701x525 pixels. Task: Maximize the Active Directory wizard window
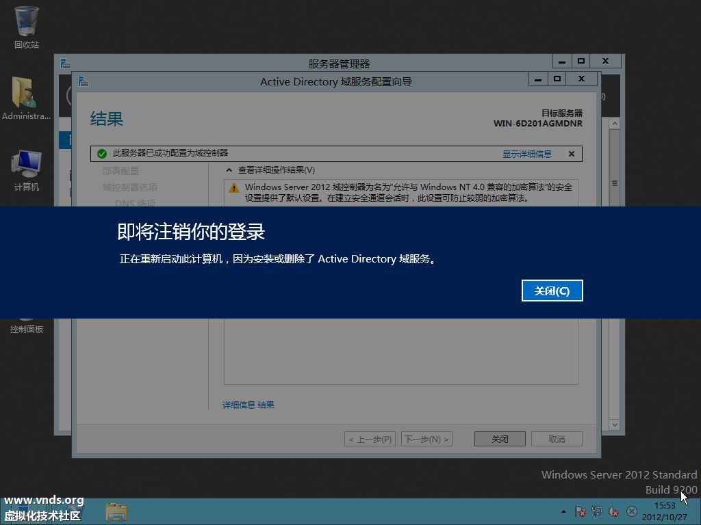coord(557,79)
